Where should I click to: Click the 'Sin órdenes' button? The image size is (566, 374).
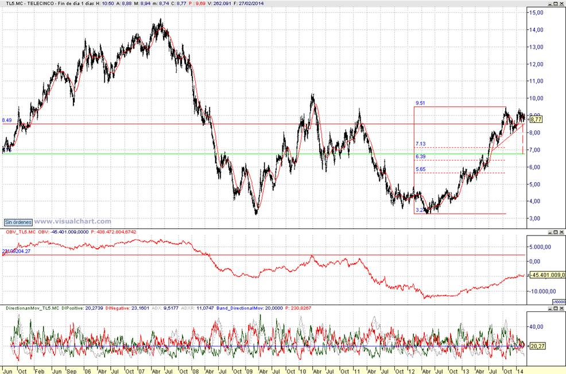(18, 222)
